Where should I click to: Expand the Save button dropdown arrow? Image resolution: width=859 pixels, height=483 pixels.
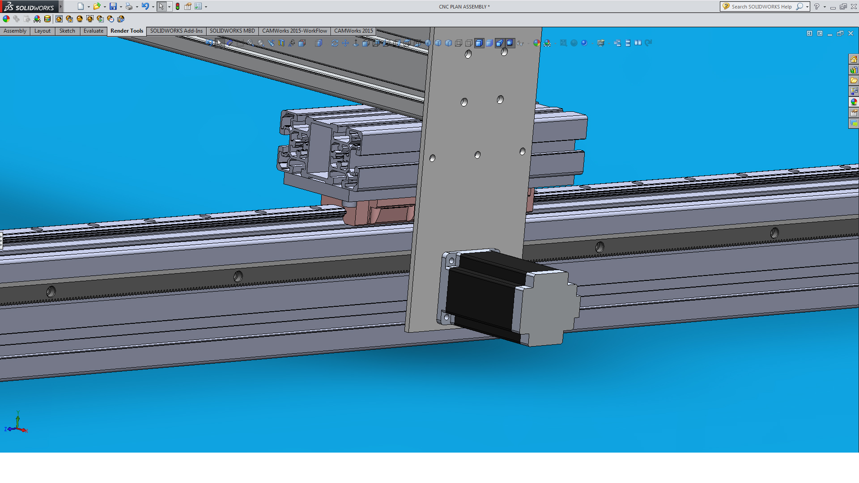point(121,7)
